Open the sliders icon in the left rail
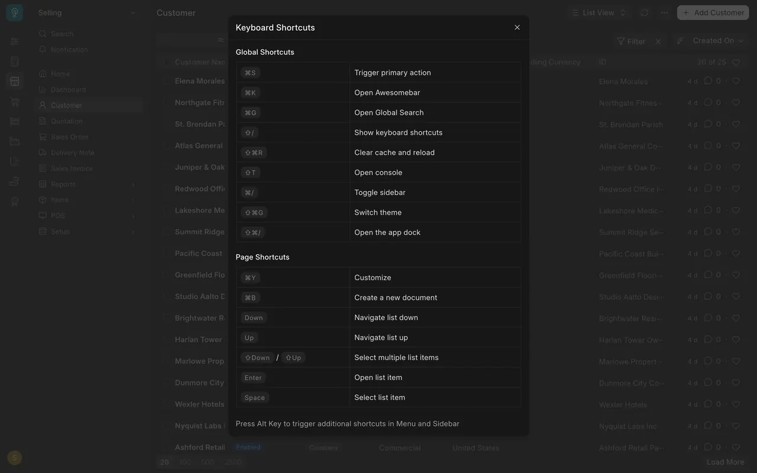 (x=15, y=41)
